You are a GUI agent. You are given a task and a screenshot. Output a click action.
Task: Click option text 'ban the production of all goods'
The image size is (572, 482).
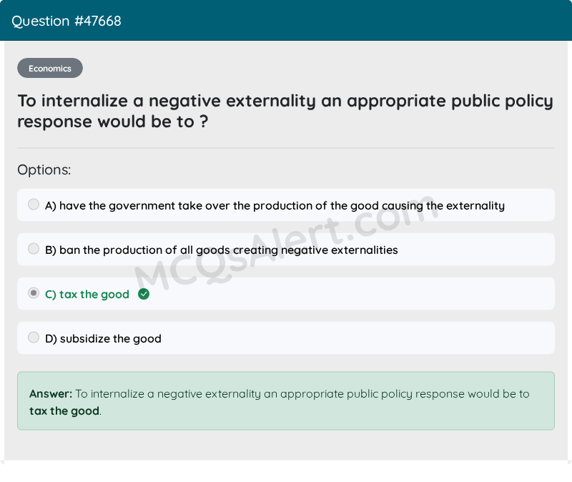[x=145, y=250]
